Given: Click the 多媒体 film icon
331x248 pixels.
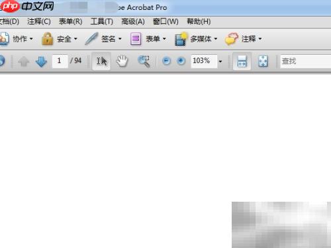Looking at the screenshot, I should point(181,39).
